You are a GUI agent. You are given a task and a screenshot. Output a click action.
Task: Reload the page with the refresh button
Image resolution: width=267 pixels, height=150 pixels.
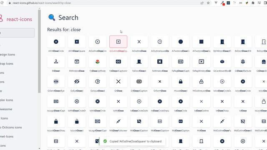point(2,3)
